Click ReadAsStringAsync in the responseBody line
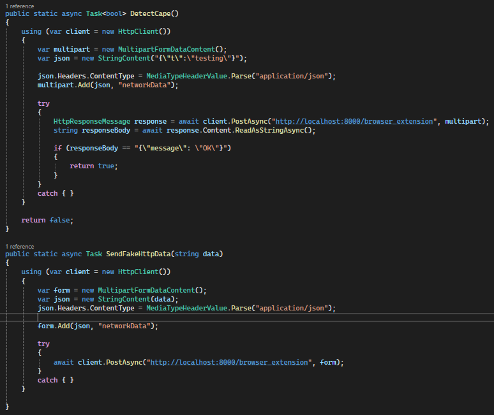The height and width of the screenshot is (415, 494). (269, 131)
